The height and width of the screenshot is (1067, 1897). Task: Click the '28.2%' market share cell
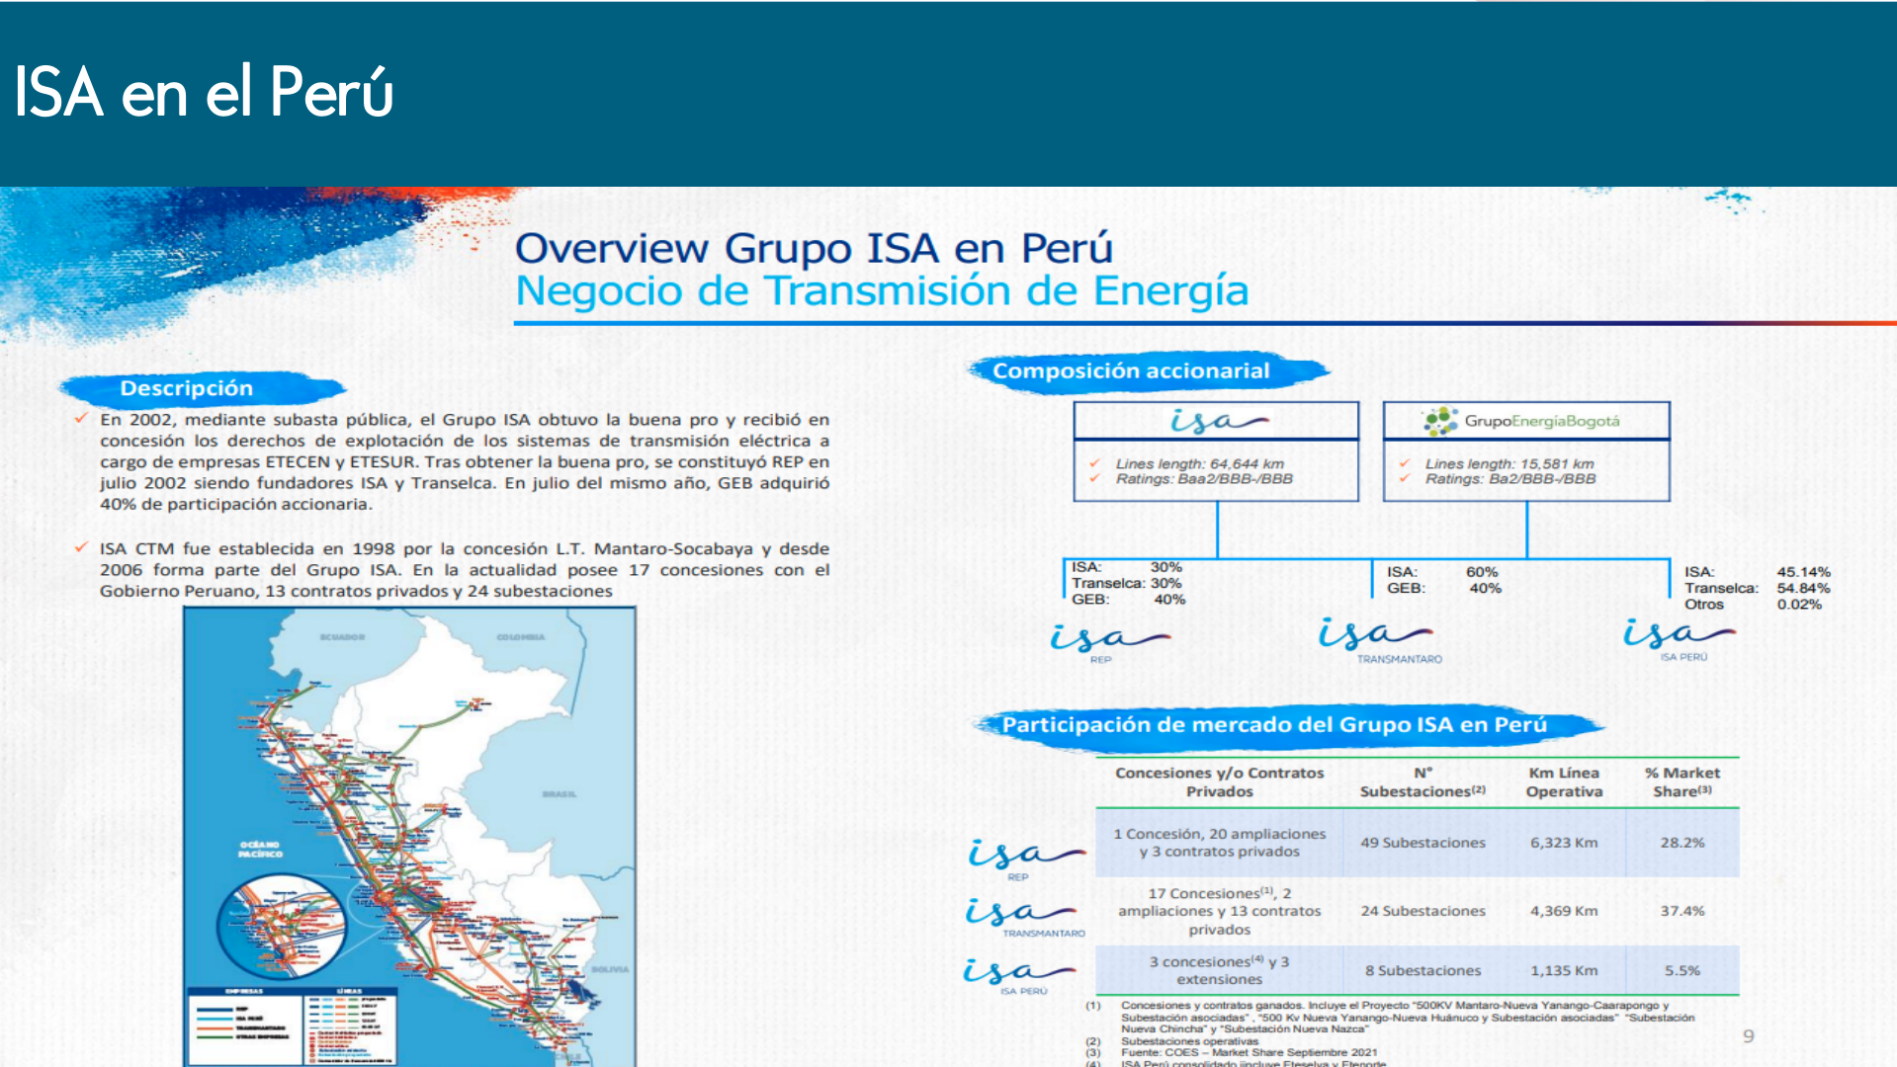click(x=1681, y=843)
